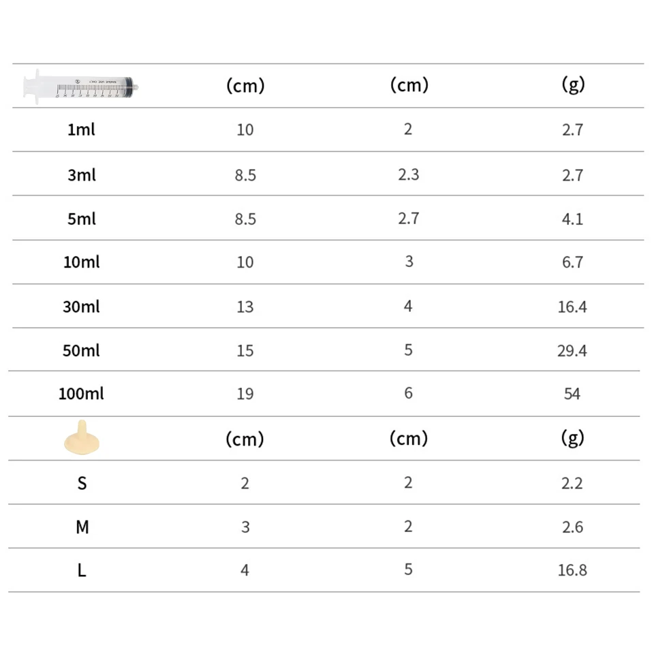Click the 10ml size label
This screenshot has height=654, width=654.
82,262
